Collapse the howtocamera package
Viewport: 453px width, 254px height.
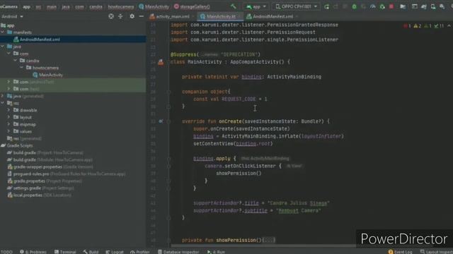22,68
